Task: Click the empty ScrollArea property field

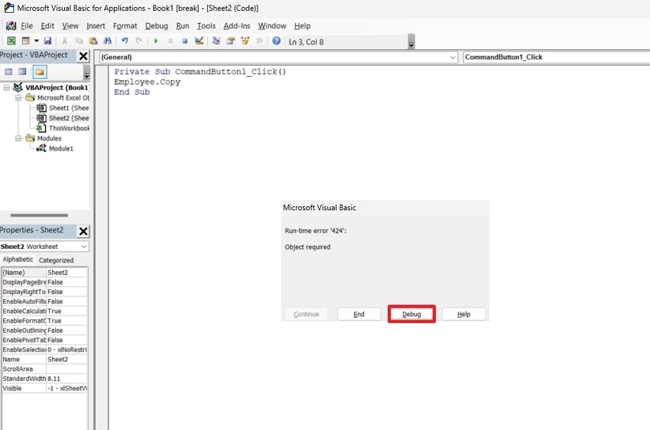Action: click(67, 369)
